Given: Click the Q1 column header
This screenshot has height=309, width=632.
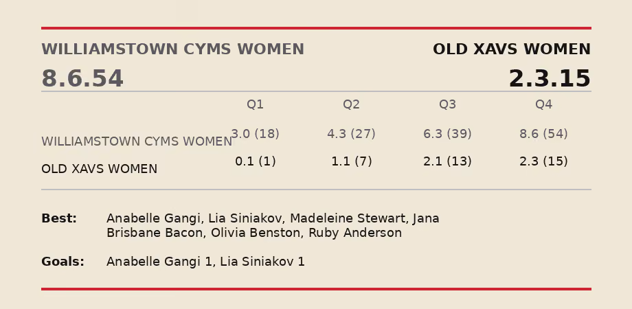Looking at the screenshot, I should click(255, 105).
